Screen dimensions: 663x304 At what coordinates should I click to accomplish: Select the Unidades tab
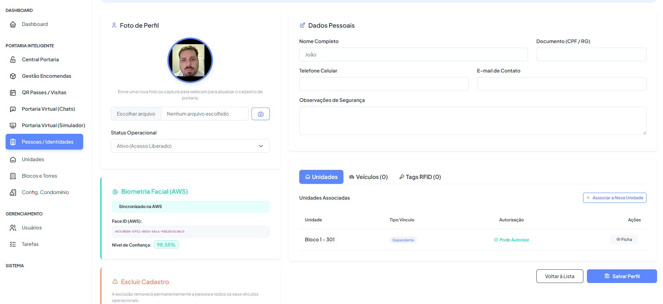[x=321, y=177]
